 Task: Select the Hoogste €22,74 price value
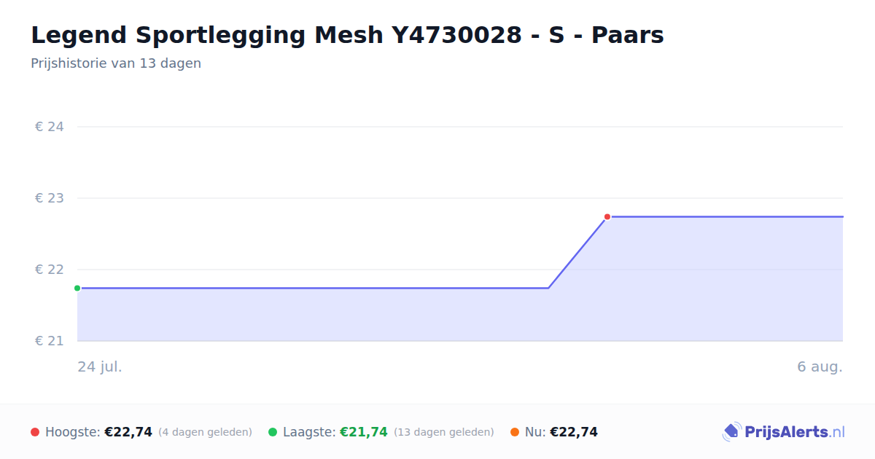[x=128, y=432]
